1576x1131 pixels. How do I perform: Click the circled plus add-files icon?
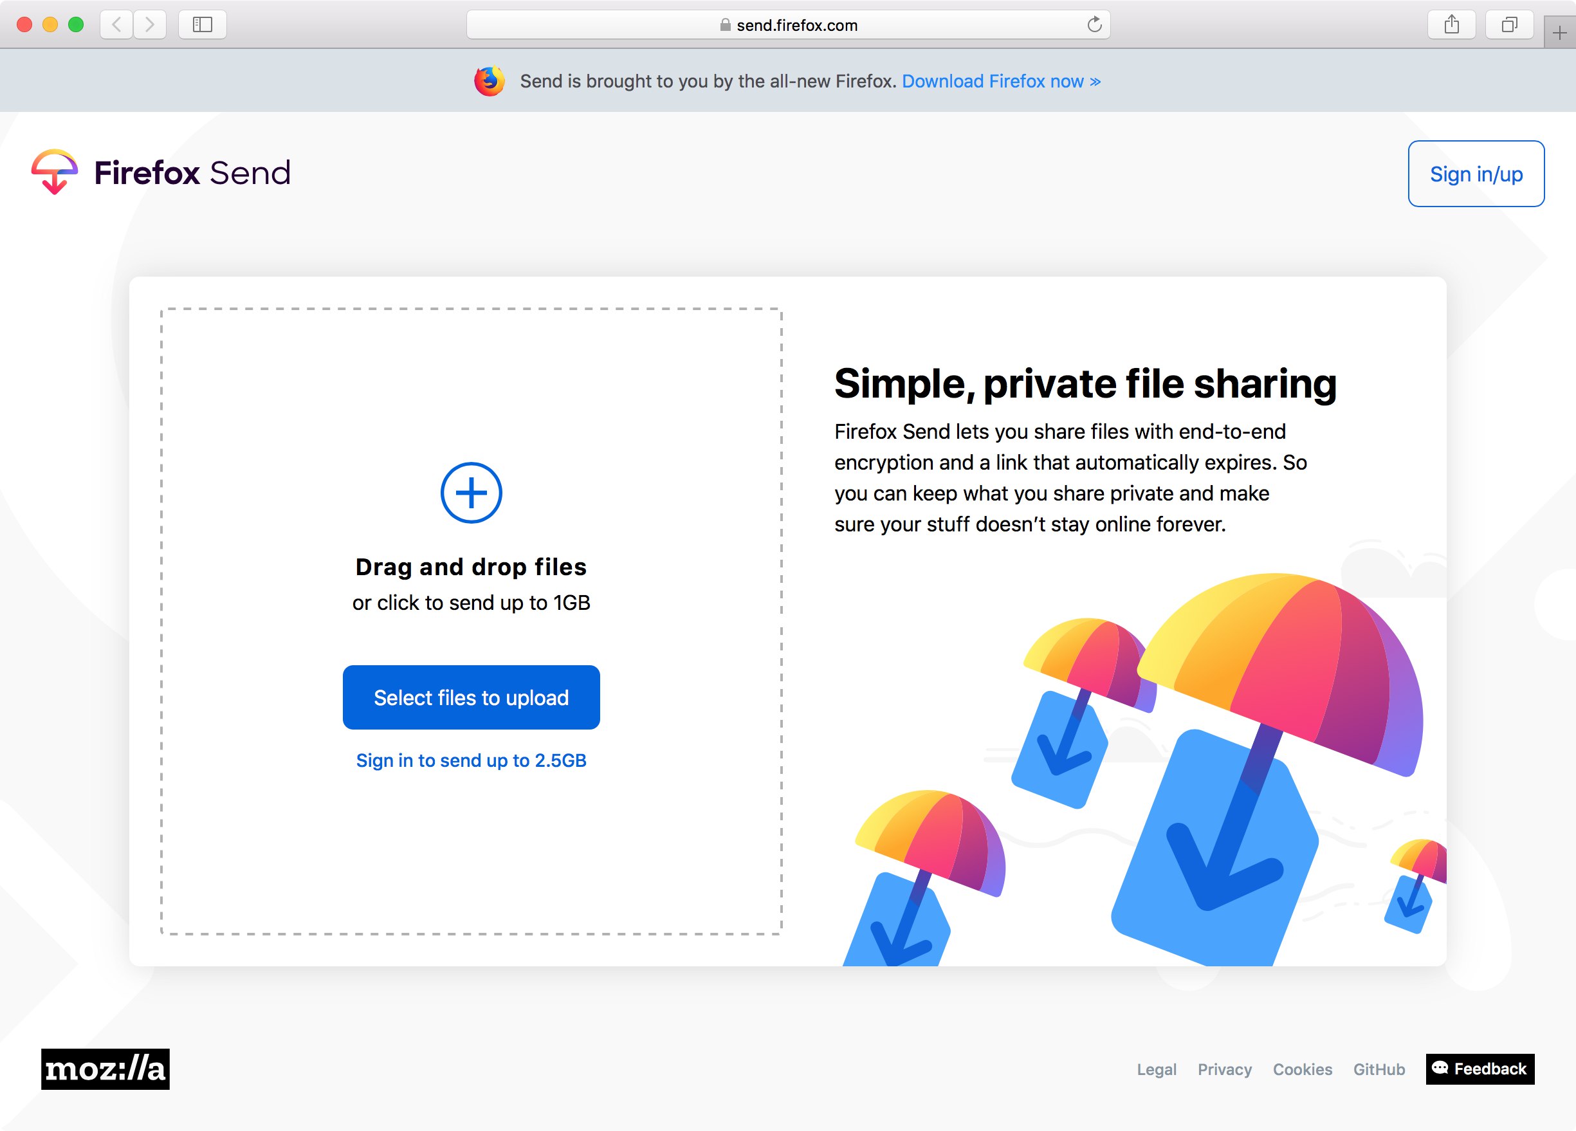471,493
